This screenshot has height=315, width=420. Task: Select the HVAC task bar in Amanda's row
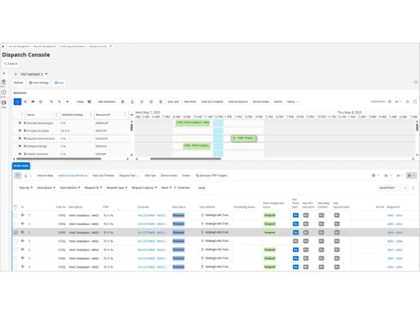tap(192, 123)
